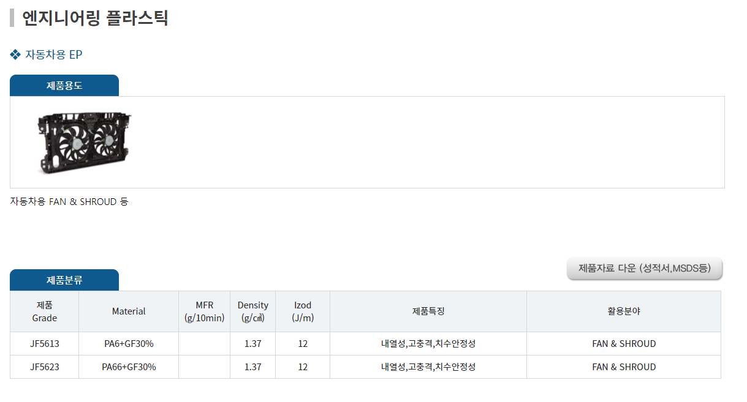The height and width of the screenshot is (402, 747).
Task: Click the JF5613 grade cell
Action: tap(45, 344)
